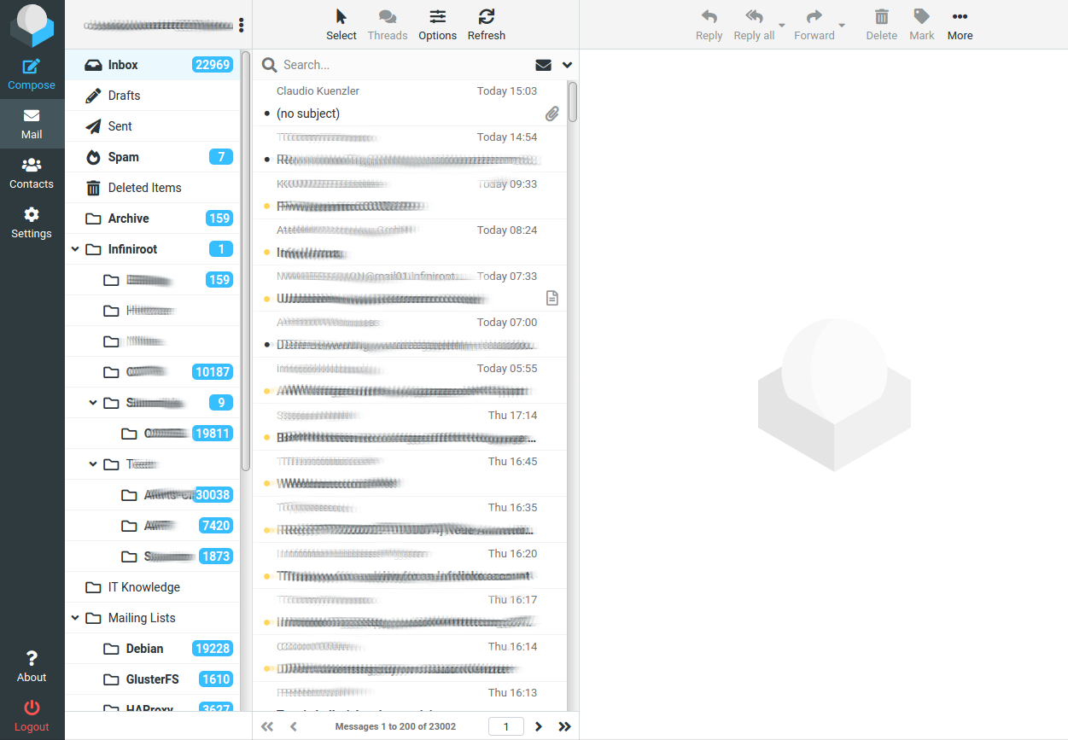Open the account three-dot menu
The height and width of the screenshot is (740, 1068).
tap(242, 26)
